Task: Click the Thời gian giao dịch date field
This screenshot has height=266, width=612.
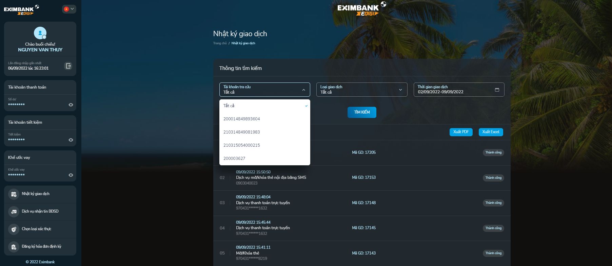Action: click(x=454, y=90)
